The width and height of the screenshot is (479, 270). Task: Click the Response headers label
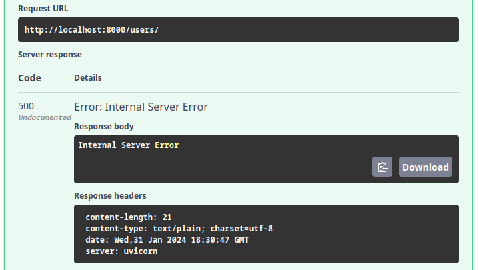pyautogui.click(x=110, y=195)
